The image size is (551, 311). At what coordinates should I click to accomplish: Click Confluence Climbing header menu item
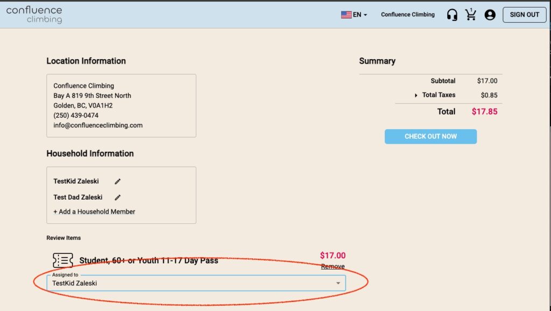tap(408, 15)
